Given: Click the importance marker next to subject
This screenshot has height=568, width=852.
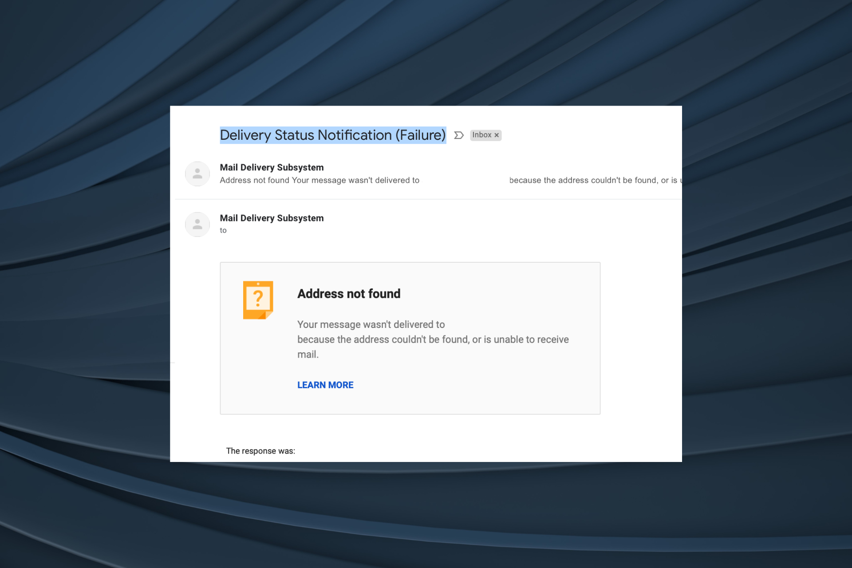Looking at the screenshot, I should [x=458, y=135].
